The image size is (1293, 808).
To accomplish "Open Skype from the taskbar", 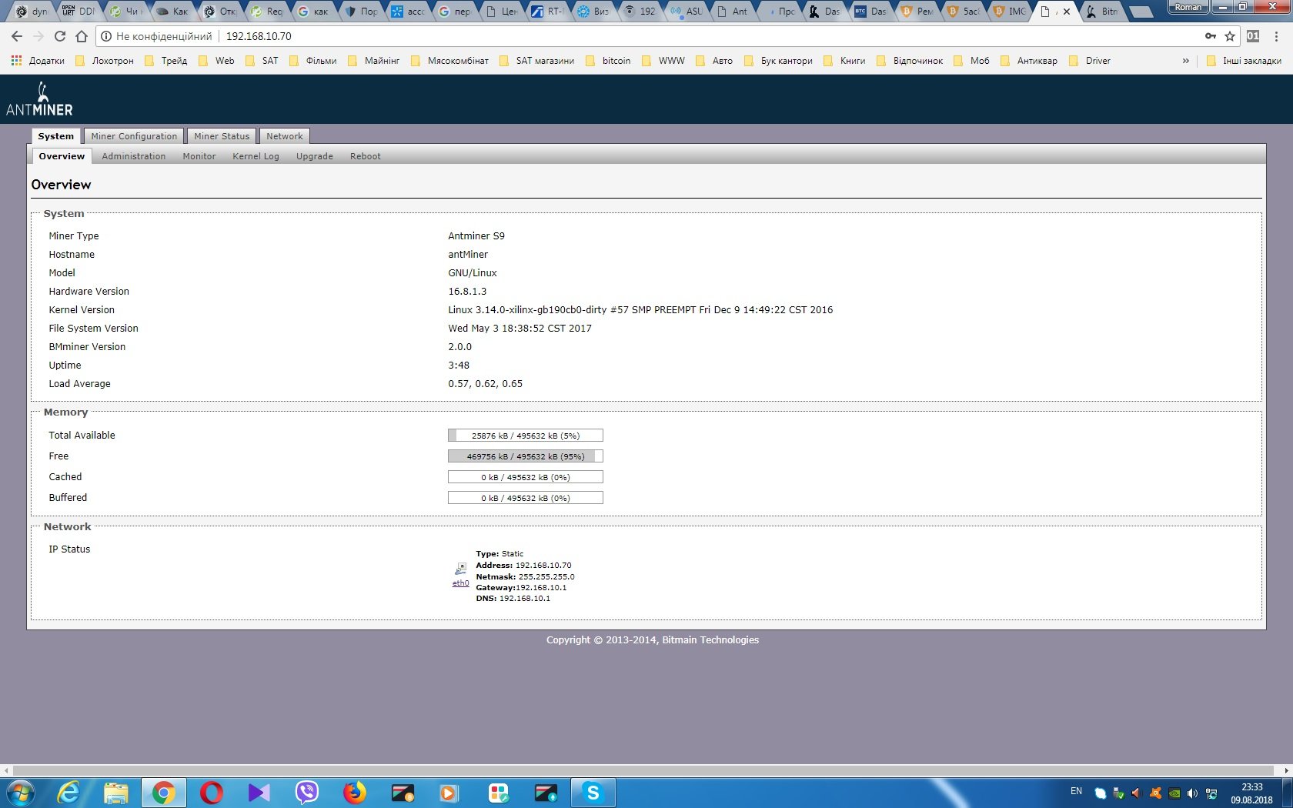I will (x=593, y=793).
